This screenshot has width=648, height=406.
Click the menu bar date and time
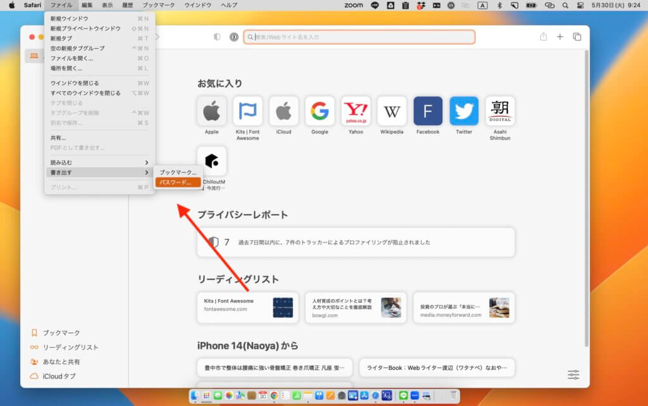(616, 5)
